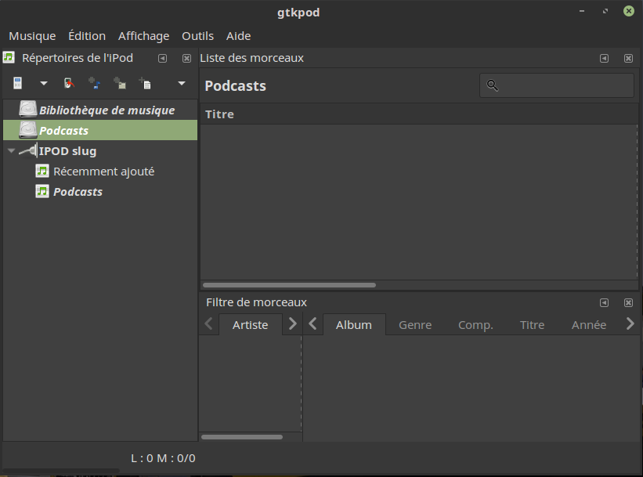Open the Outils menu

[x=197, y=36]
